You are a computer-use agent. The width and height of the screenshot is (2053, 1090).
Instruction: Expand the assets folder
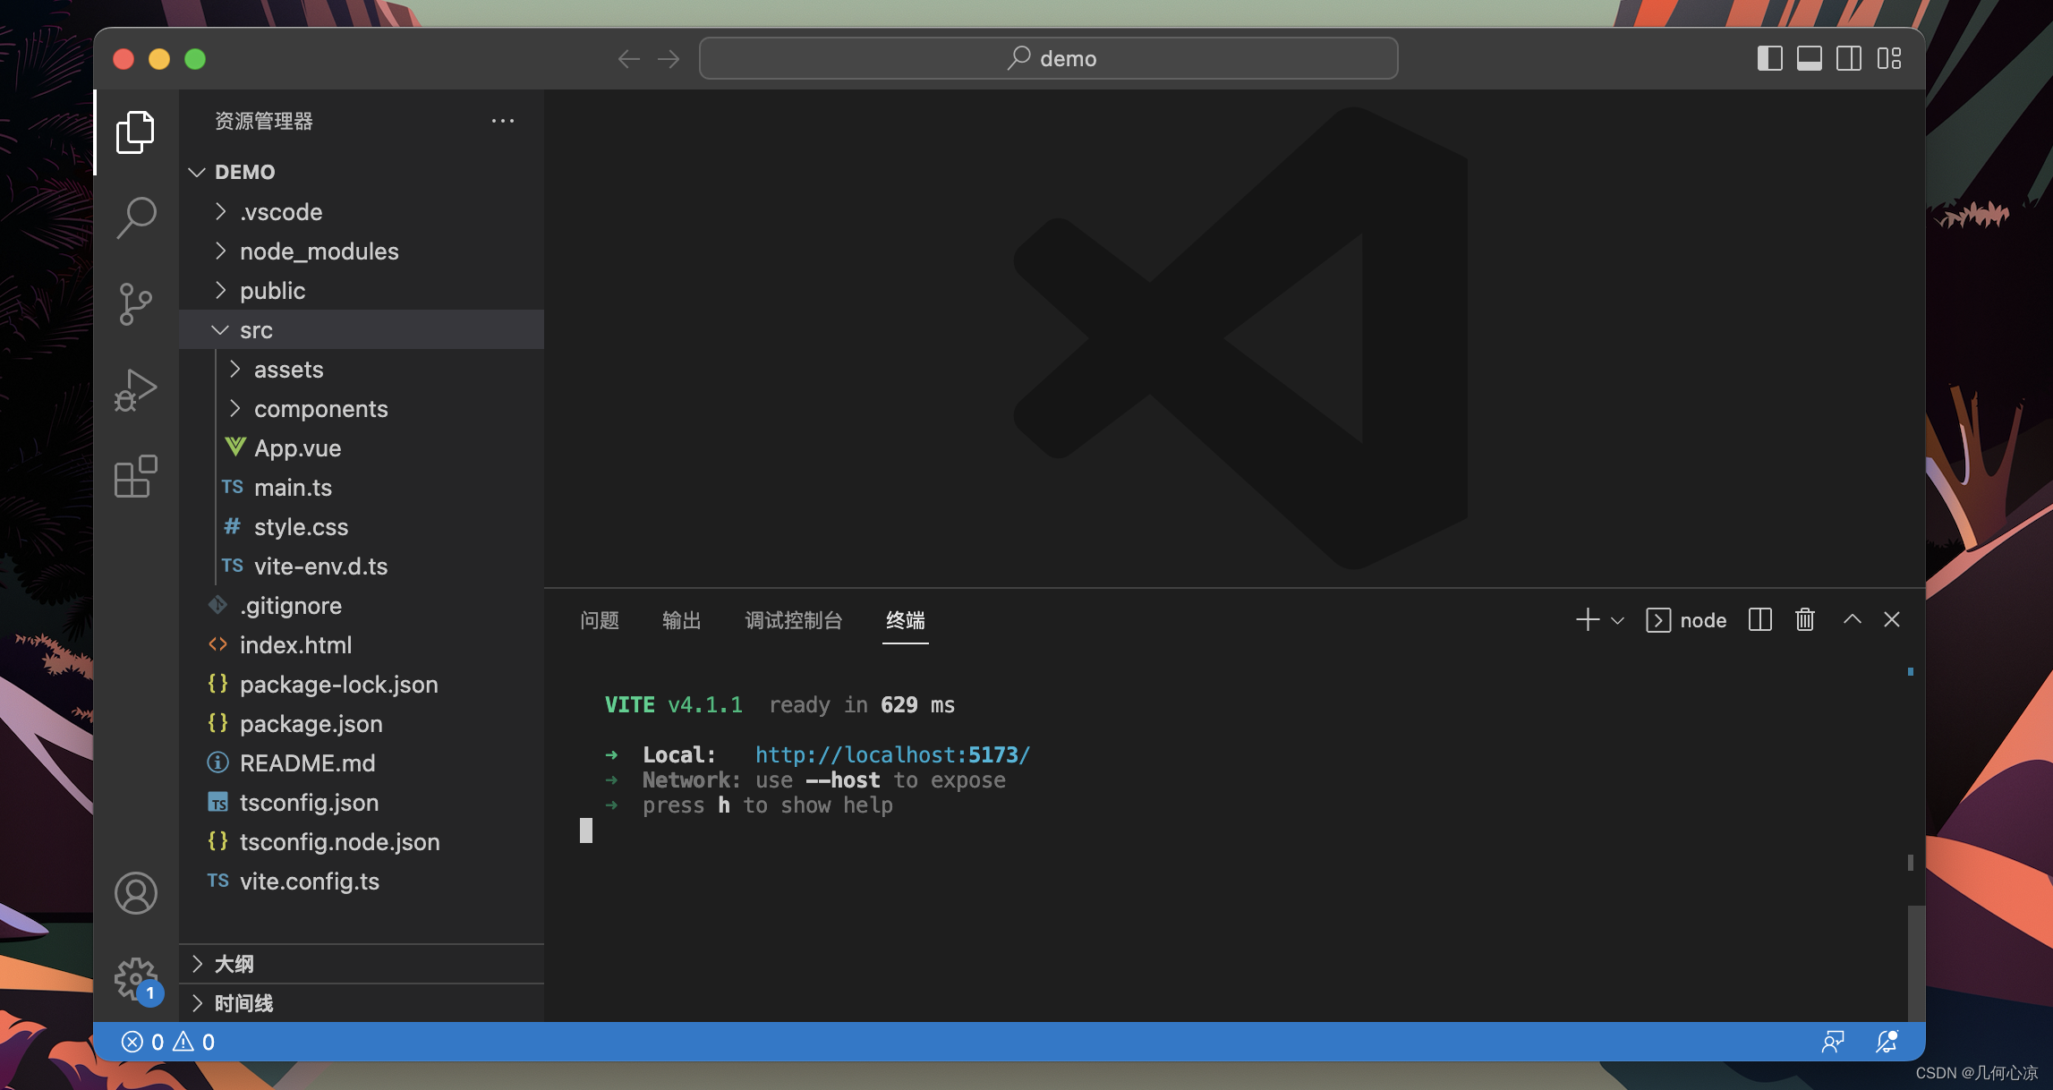(362, 370)
